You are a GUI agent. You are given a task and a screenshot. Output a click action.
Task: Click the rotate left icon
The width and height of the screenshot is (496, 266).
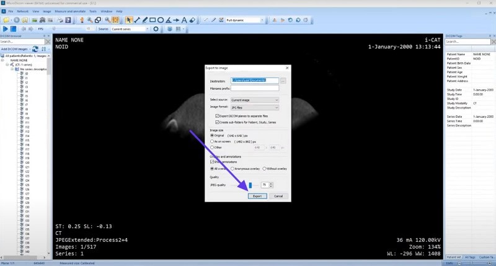(290, 20)
